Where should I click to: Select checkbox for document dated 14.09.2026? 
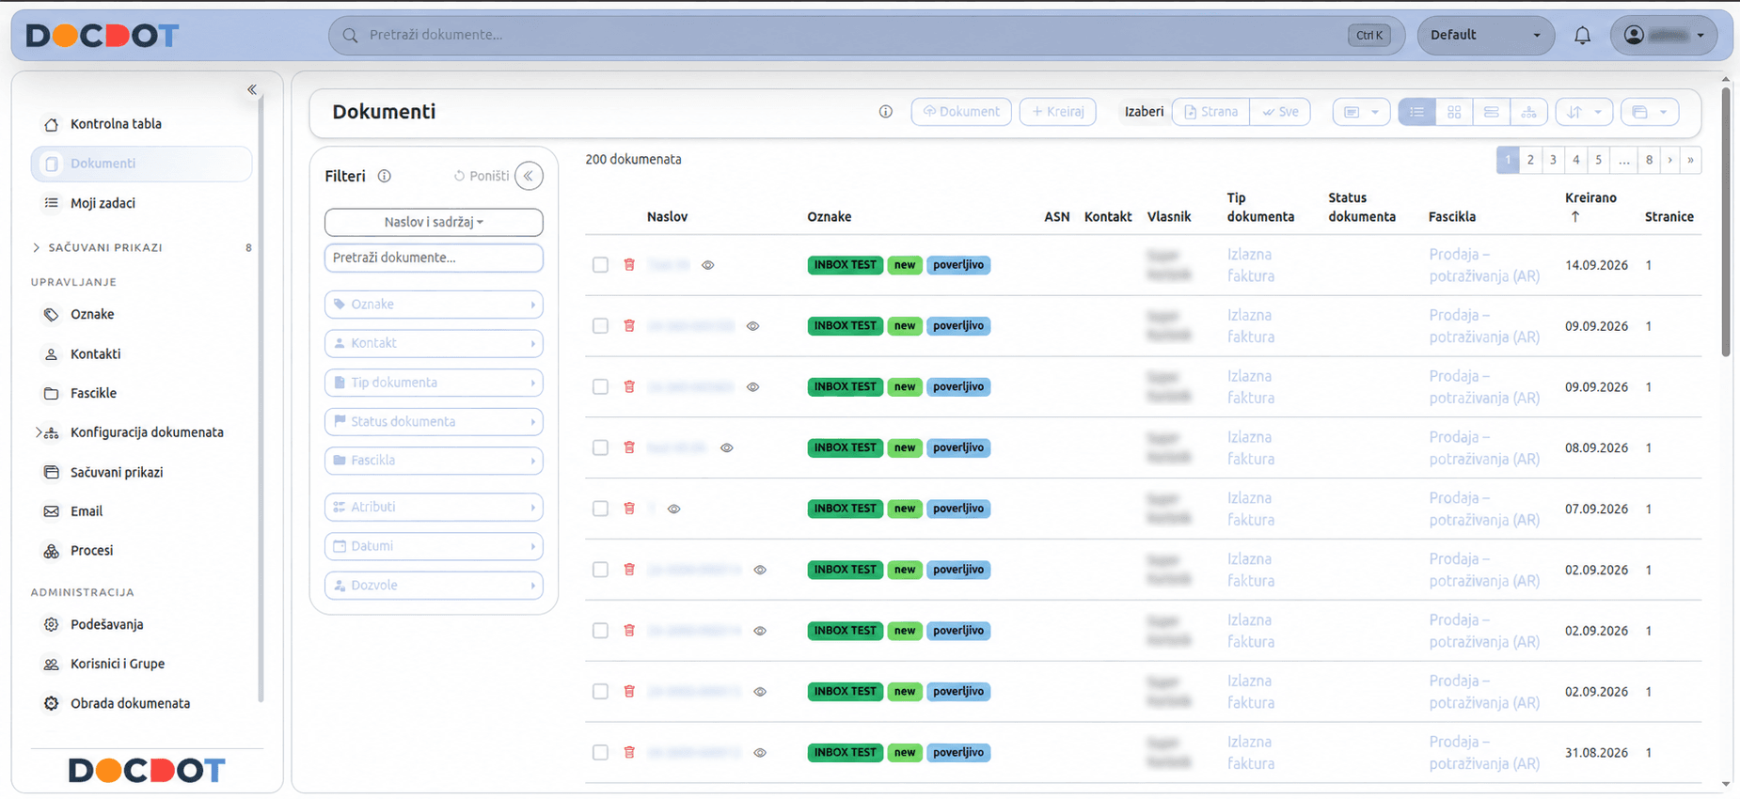click(600, 265)
